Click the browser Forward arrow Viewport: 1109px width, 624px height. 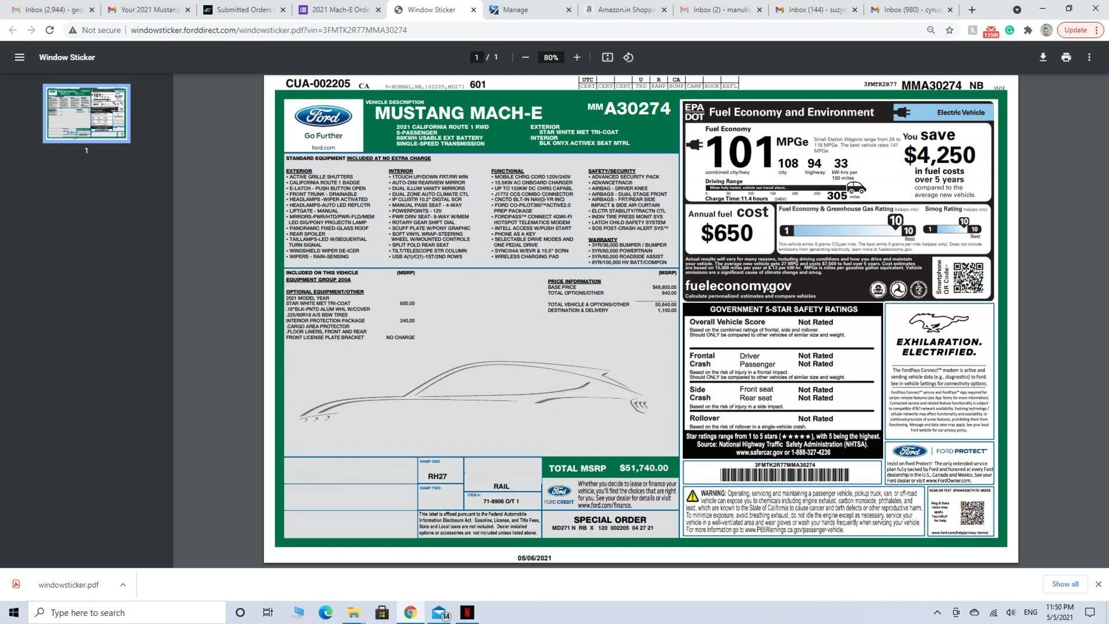[x=32, y=30]
